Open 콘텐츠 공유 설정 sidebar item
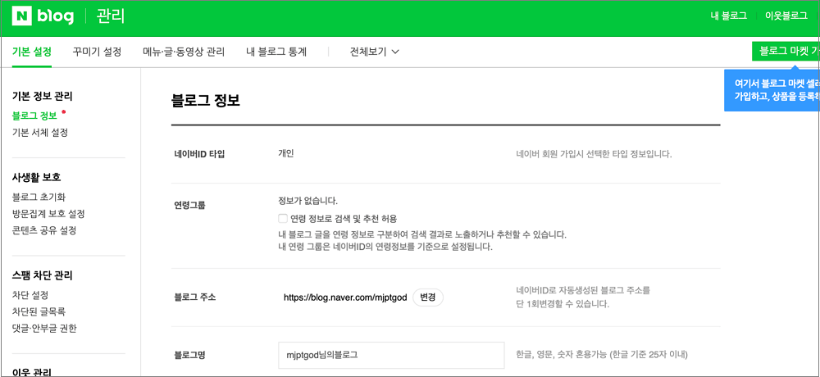The image size is (820, 377). click(x=44, y=230)
